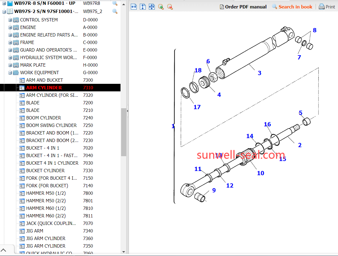The height and width of the screenshot is (256, 338).
Task: Click the search magnifier beside WB97S_2
Action: pos(115,11)
